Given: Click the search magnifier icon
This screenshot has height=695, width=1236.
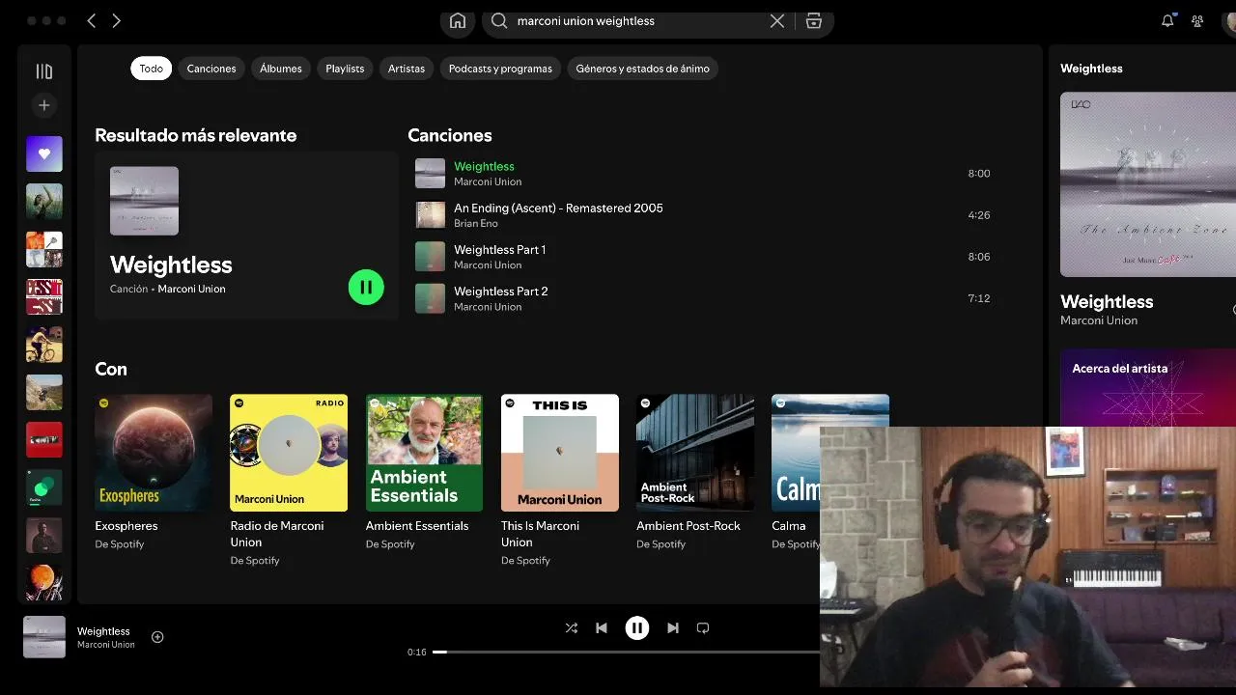Looking at the screenshot, I should (x=499, y=21).
